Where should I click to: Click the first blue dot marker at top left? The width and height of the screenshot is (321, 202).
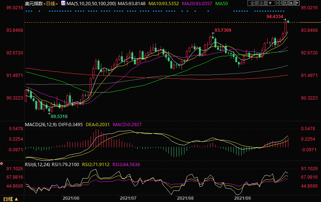26,11
